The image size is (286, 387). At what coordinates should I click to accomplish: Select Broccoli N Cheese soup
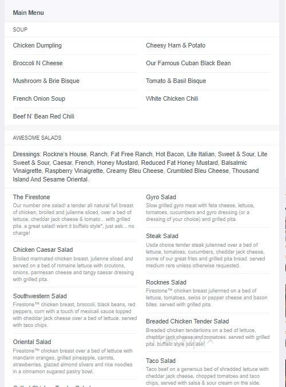pyautogui.click(x=38, y=63)
